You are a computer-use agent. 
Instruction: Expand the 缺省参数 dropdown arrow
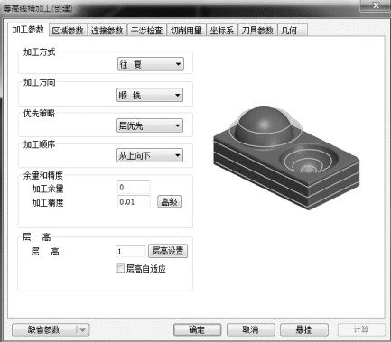coord(82,330)
